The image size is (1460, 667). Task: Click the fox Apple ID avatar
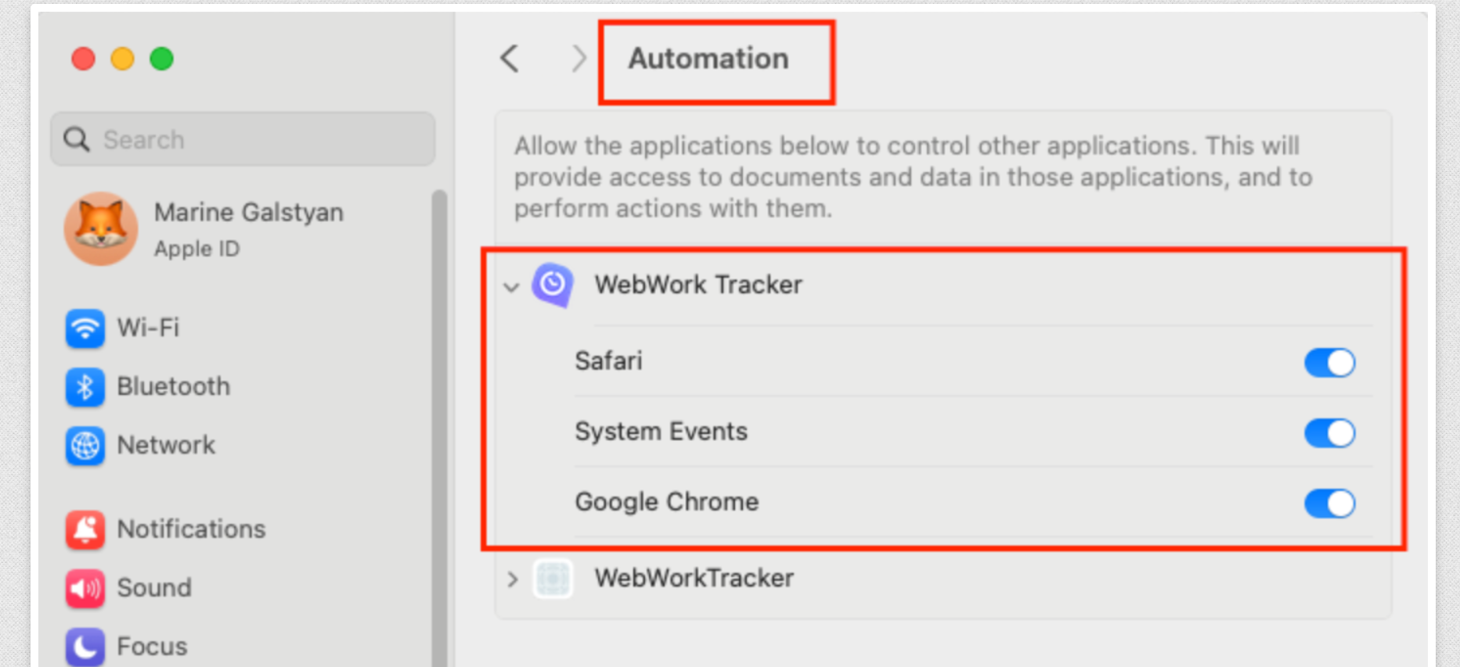pyautogui.click(x=101, y=229)
